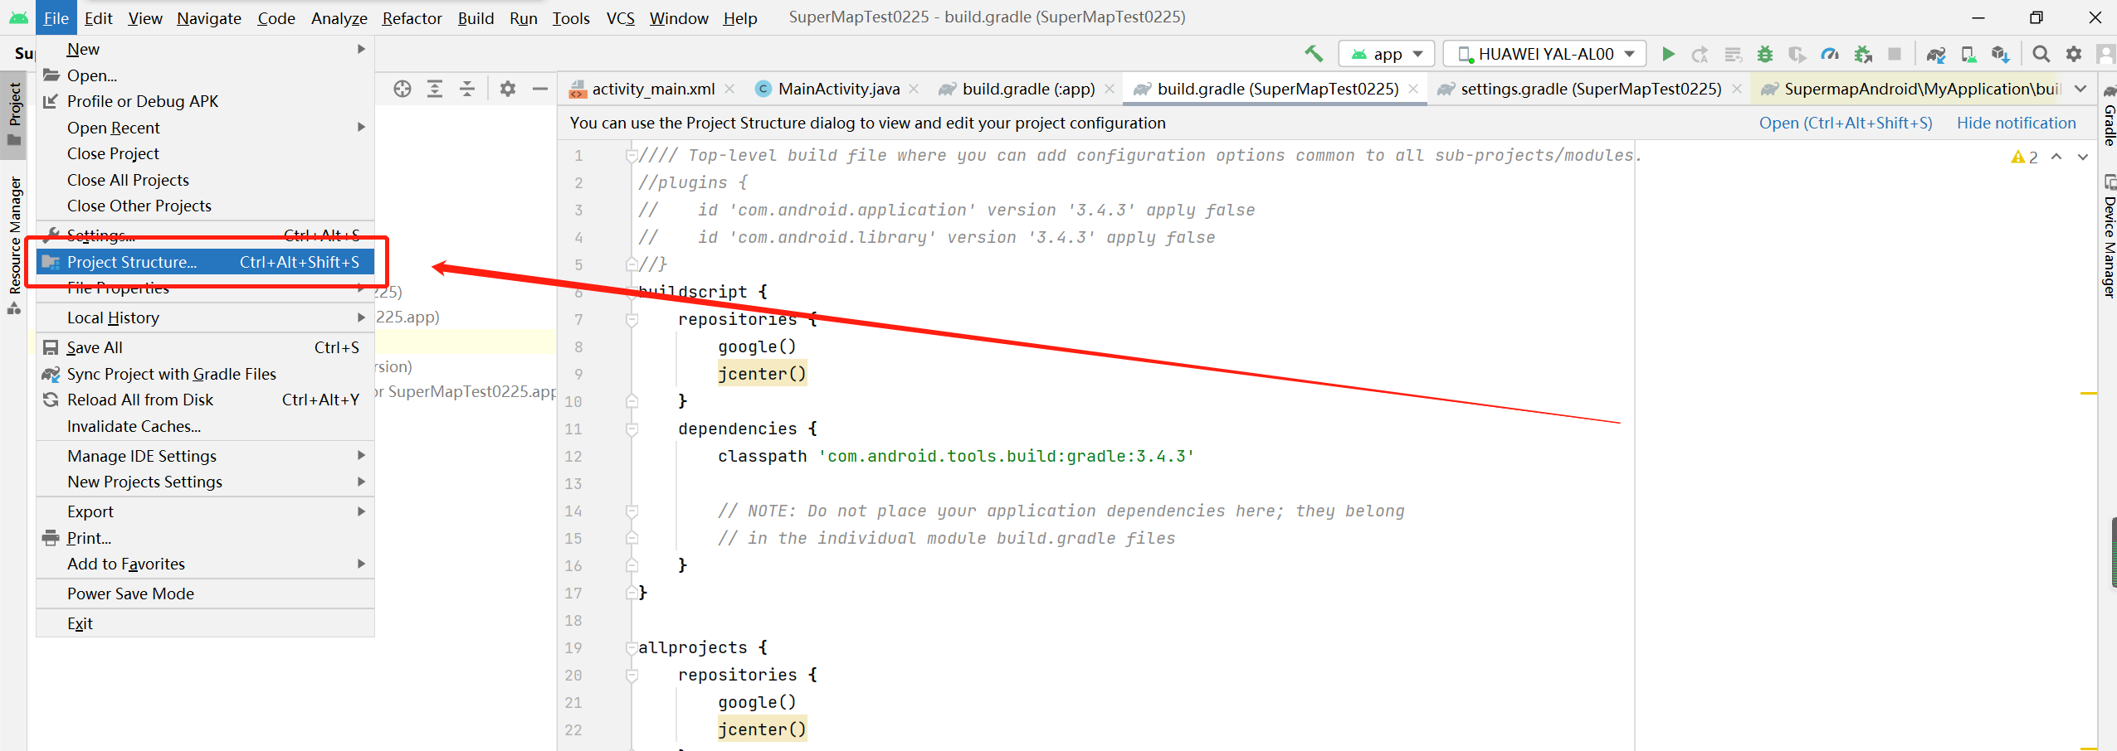The image size is (2117, 751).
Task: Click Apply Code Changes icon
Action: 1733,54
